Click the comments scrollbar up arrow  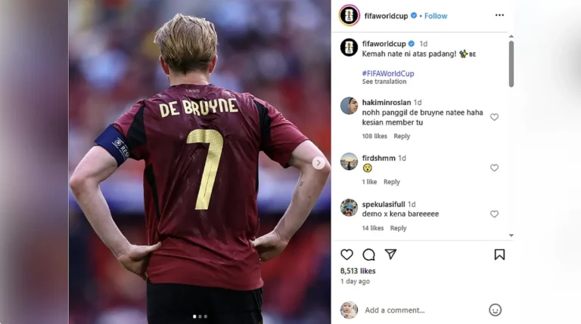(511, 36)
